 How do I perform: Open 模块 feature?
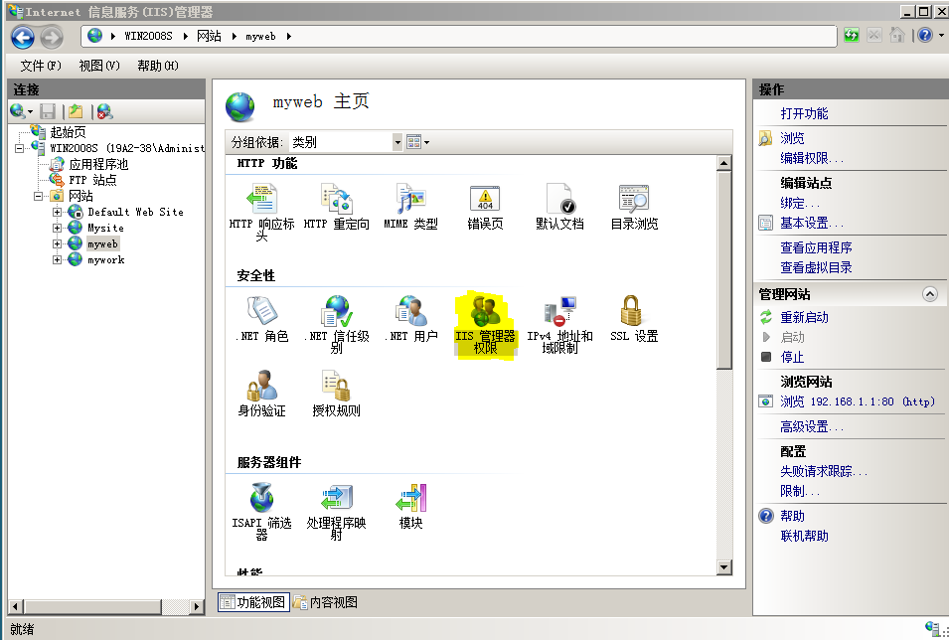click(411, 506)
